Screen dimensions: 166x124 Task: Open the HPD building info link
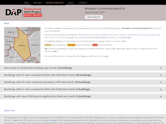pos(86,35)
